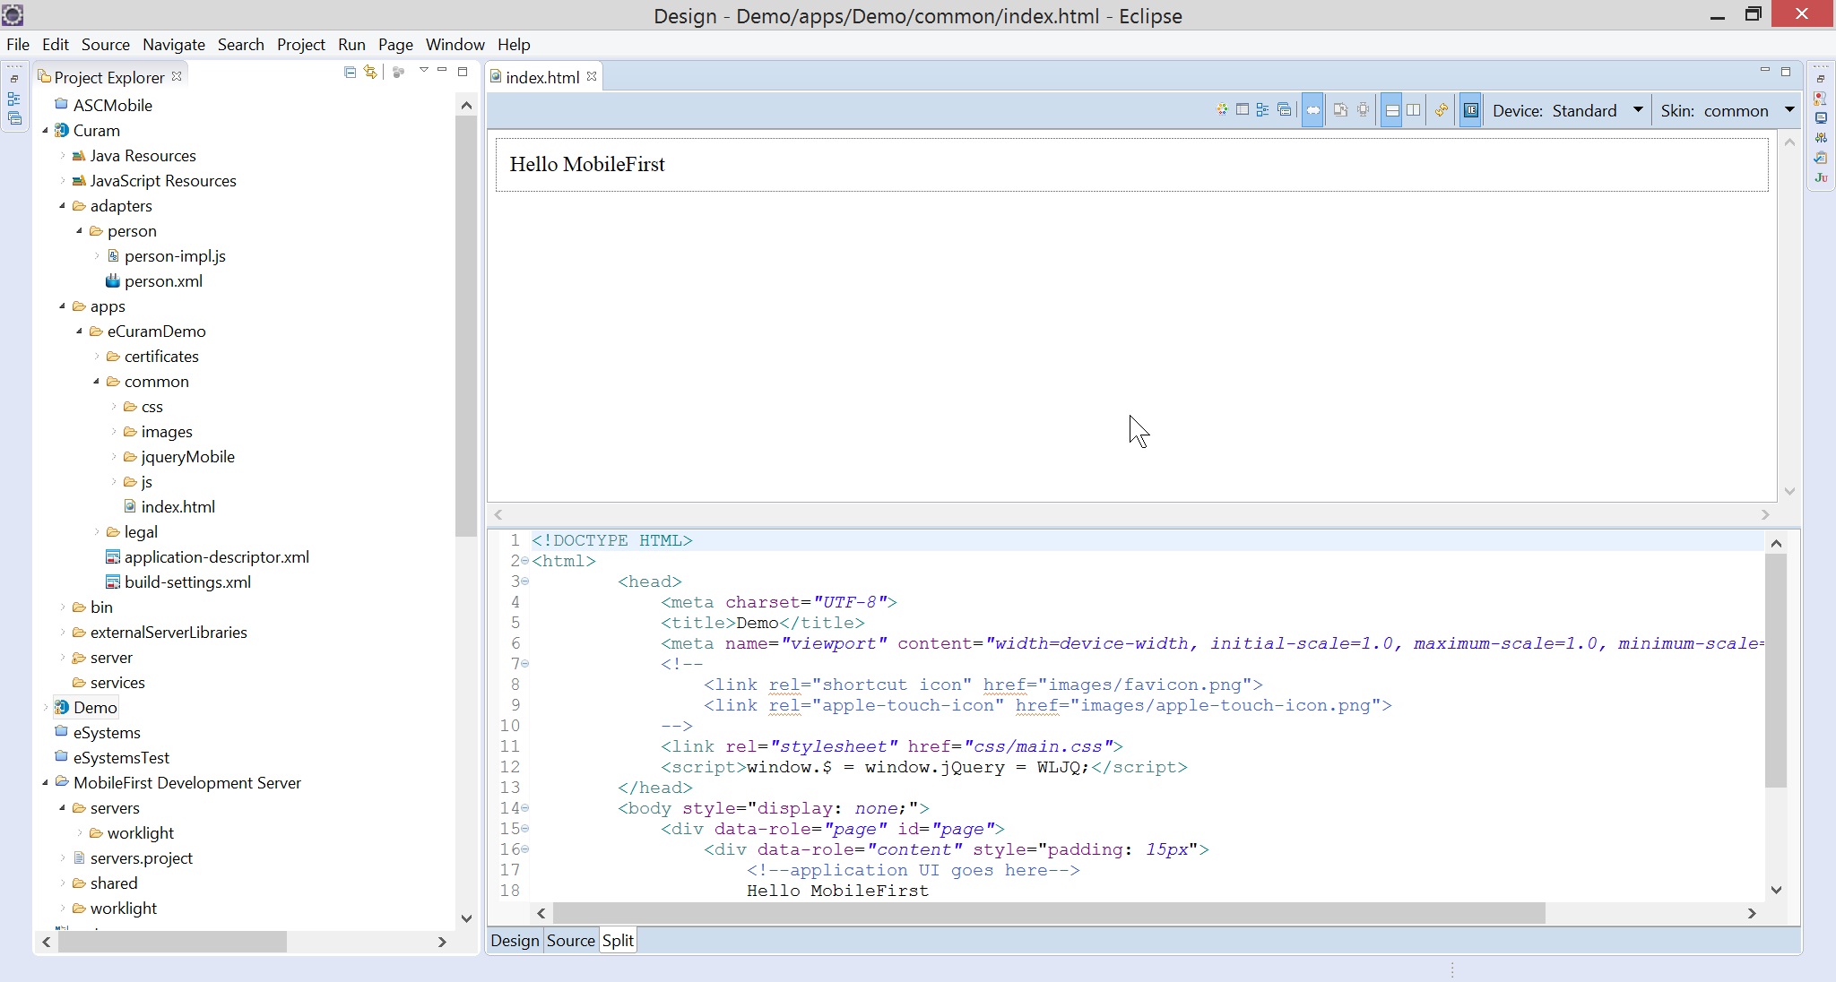Viewport: 1836px width, 982px height.
Task: Click the outline tree icon in design toolbar
Action: pyautogui.click(x=1263, y=110)
